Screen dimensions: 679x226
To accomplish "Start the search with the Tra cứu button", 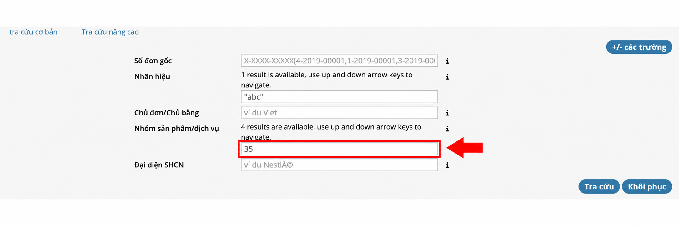I will 599,186.
